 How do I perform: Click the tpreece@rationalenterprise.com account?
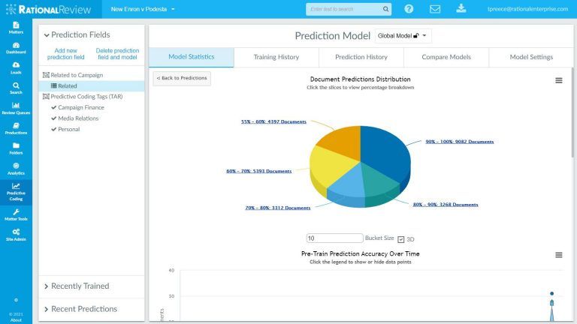(527, 9)
